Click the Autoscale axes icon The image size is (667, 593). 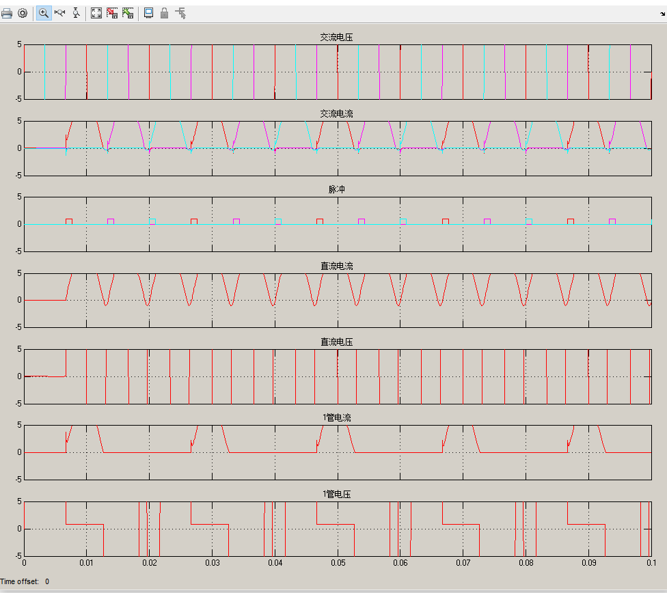click(x=96, y=13)
